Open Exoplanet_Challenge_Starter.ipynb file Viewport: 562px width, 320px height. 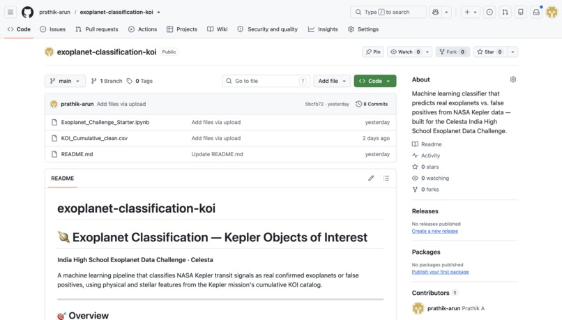point(105,122)
